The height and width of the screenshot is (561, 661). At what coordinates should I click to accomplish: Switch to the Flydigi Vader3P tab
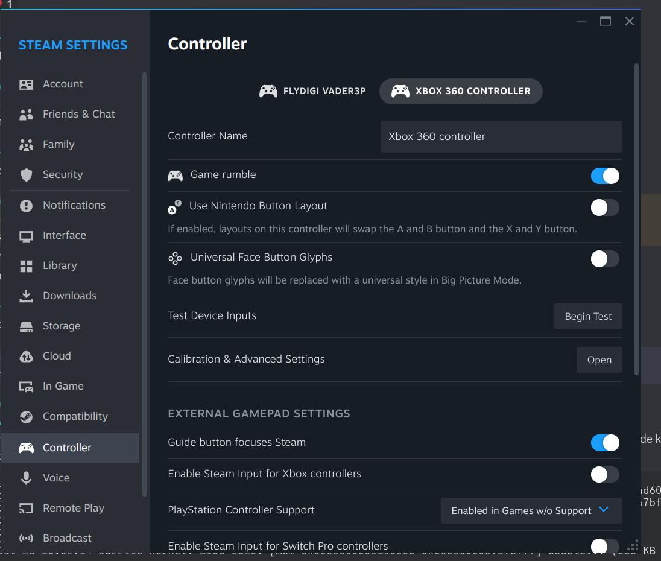(x=312, y=91)
